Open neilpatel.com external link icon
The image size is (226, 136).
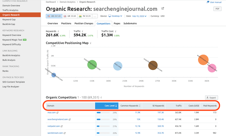pyautogui.click(x=62, y=126)
